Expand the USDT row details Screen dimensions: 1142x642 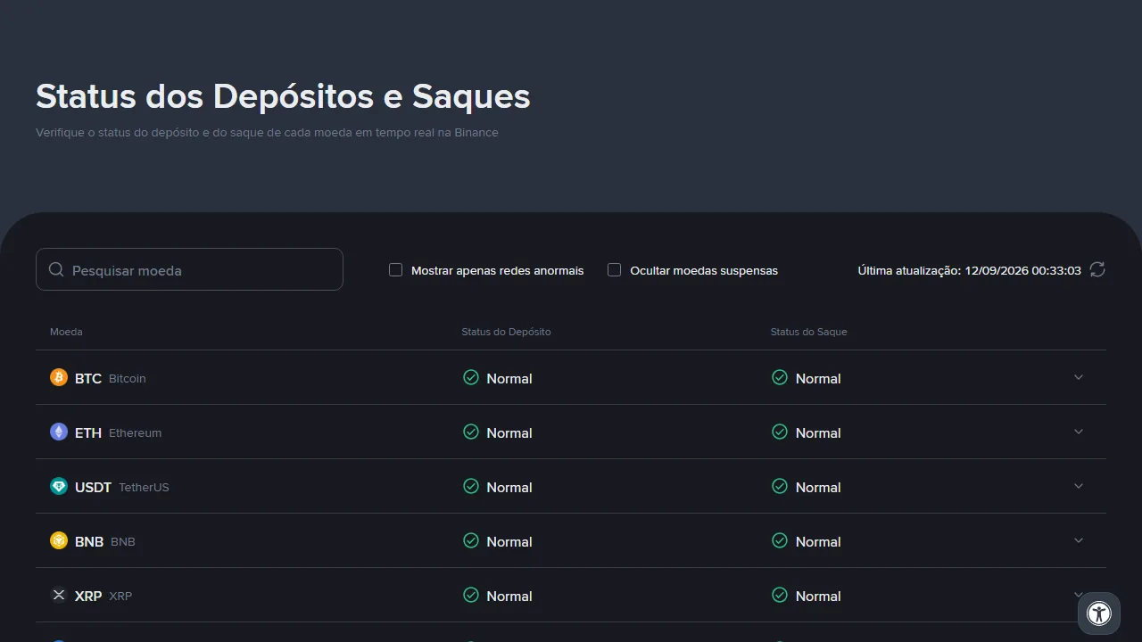click(1079, 486)
